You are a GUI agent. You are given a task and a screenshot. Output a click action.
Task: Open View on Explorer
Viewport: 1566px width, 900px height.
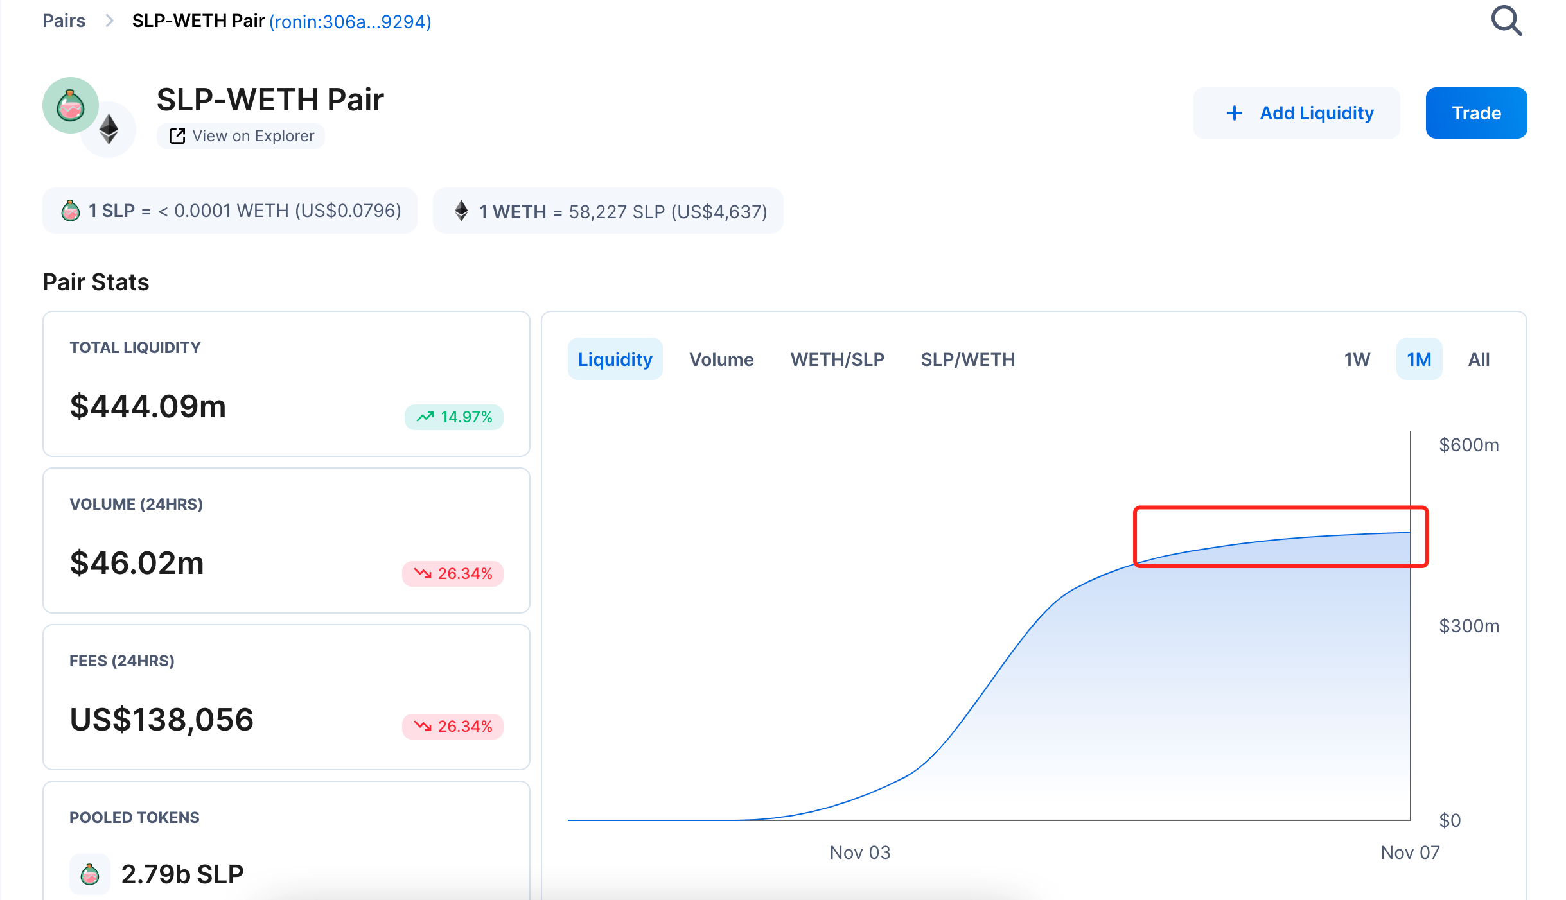[241, 136]
